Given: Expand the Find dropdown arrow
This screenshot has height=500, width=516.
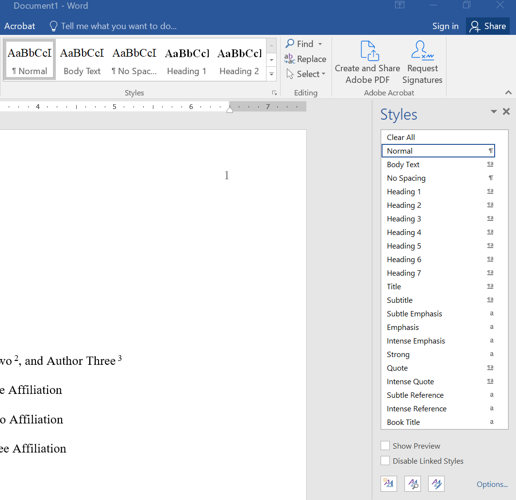Looking at the screenshot, I should coord(320,44).
